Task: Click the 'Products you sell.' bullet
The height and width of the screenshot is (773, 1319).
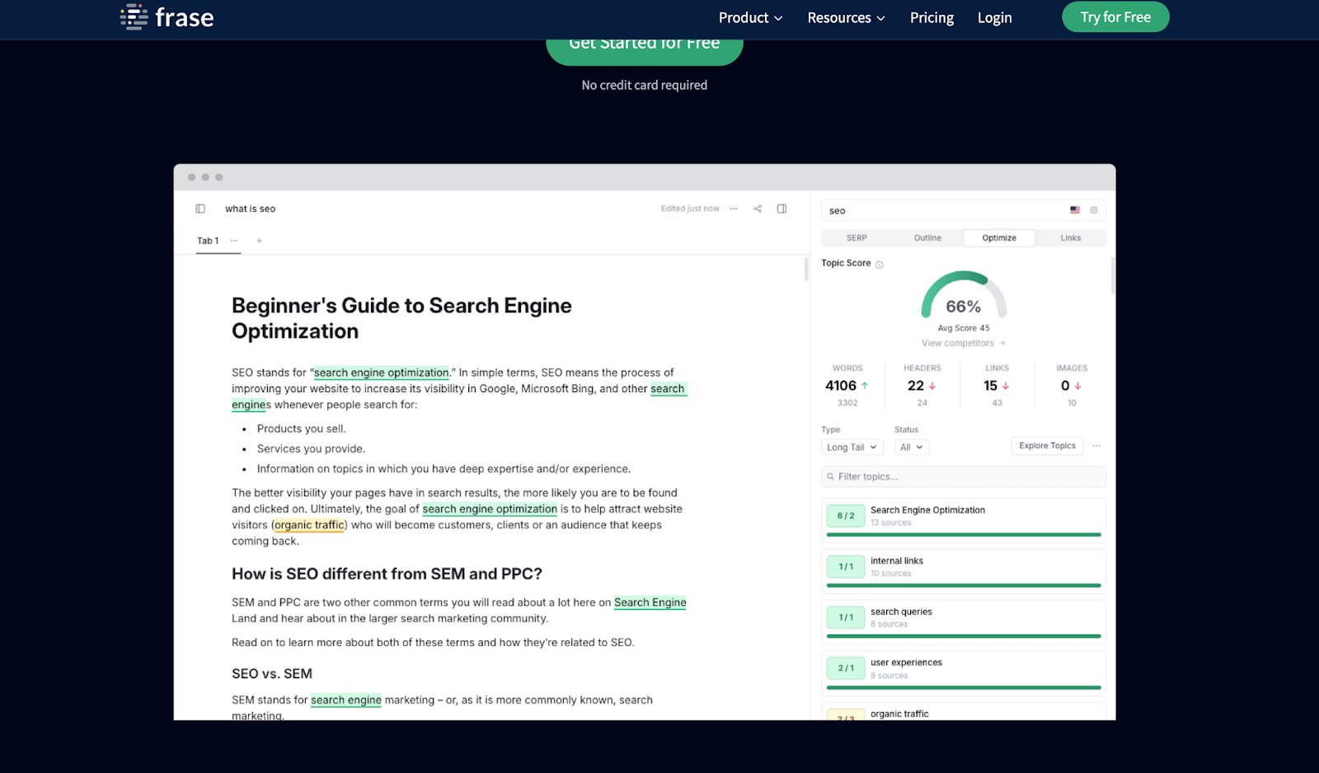Action: pyautogui.click(x=301, y=429)
